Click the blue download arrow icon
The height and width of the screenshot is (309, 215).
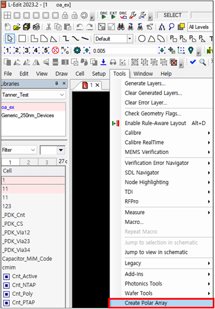click(103, 62)
